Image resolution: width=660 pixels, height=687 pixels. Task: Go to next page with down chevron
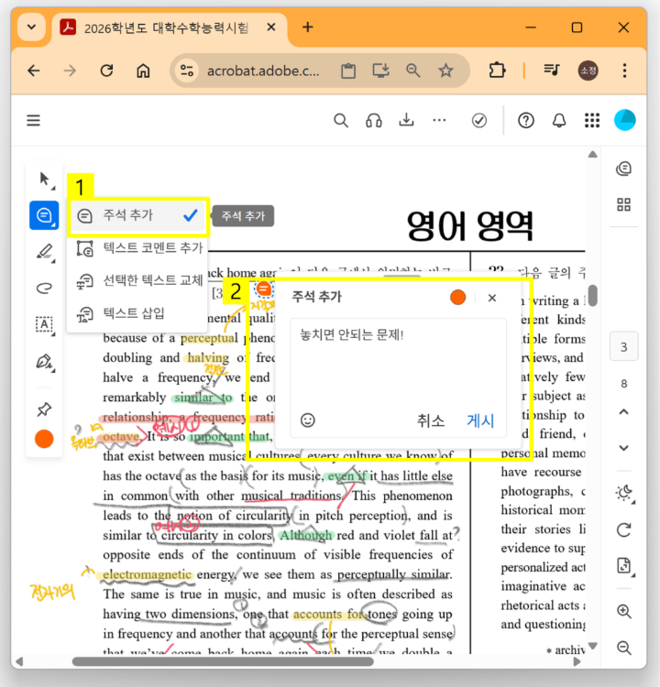(623, 448)
